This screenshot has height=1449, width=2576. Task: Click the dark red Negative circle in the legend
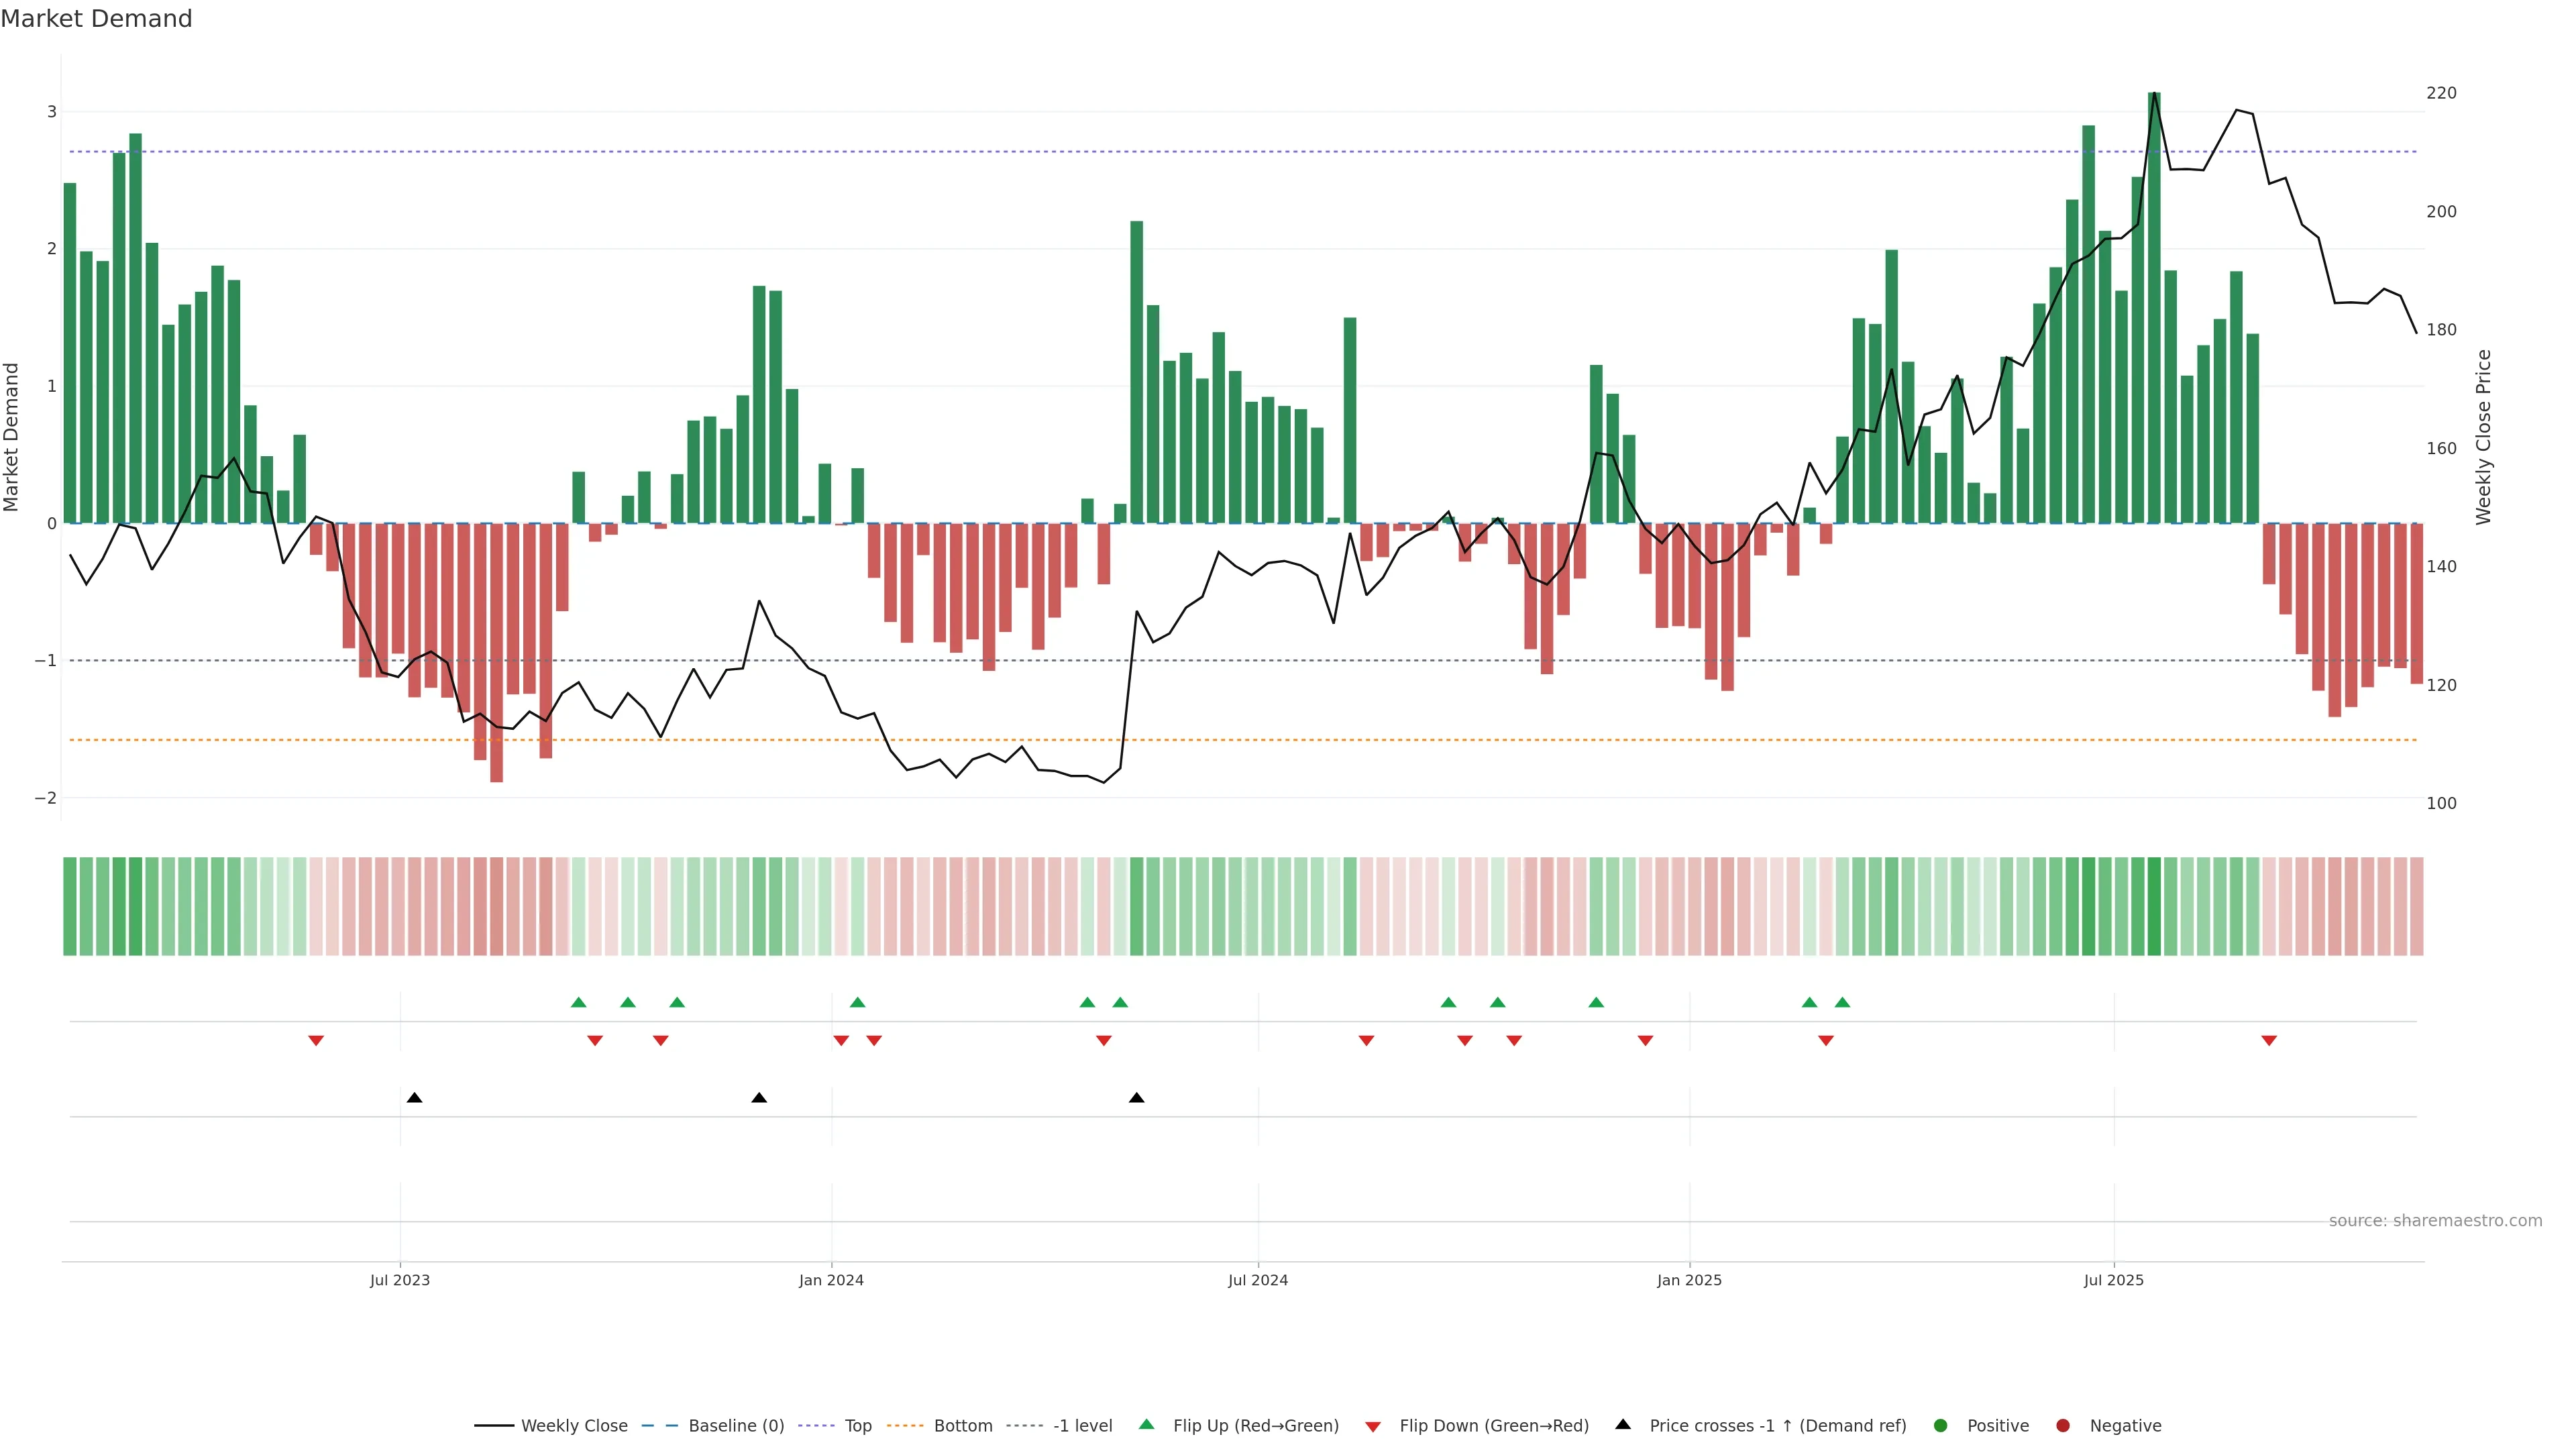pos(2063,1426)
